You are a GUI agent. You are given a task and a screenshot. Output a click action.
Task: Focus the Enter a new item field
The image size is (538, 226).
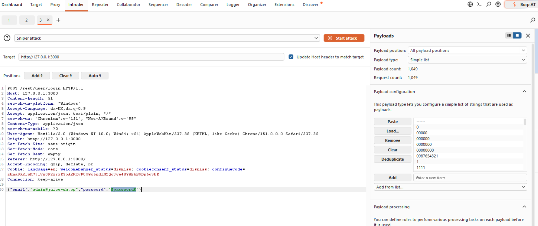click(470, 178)
